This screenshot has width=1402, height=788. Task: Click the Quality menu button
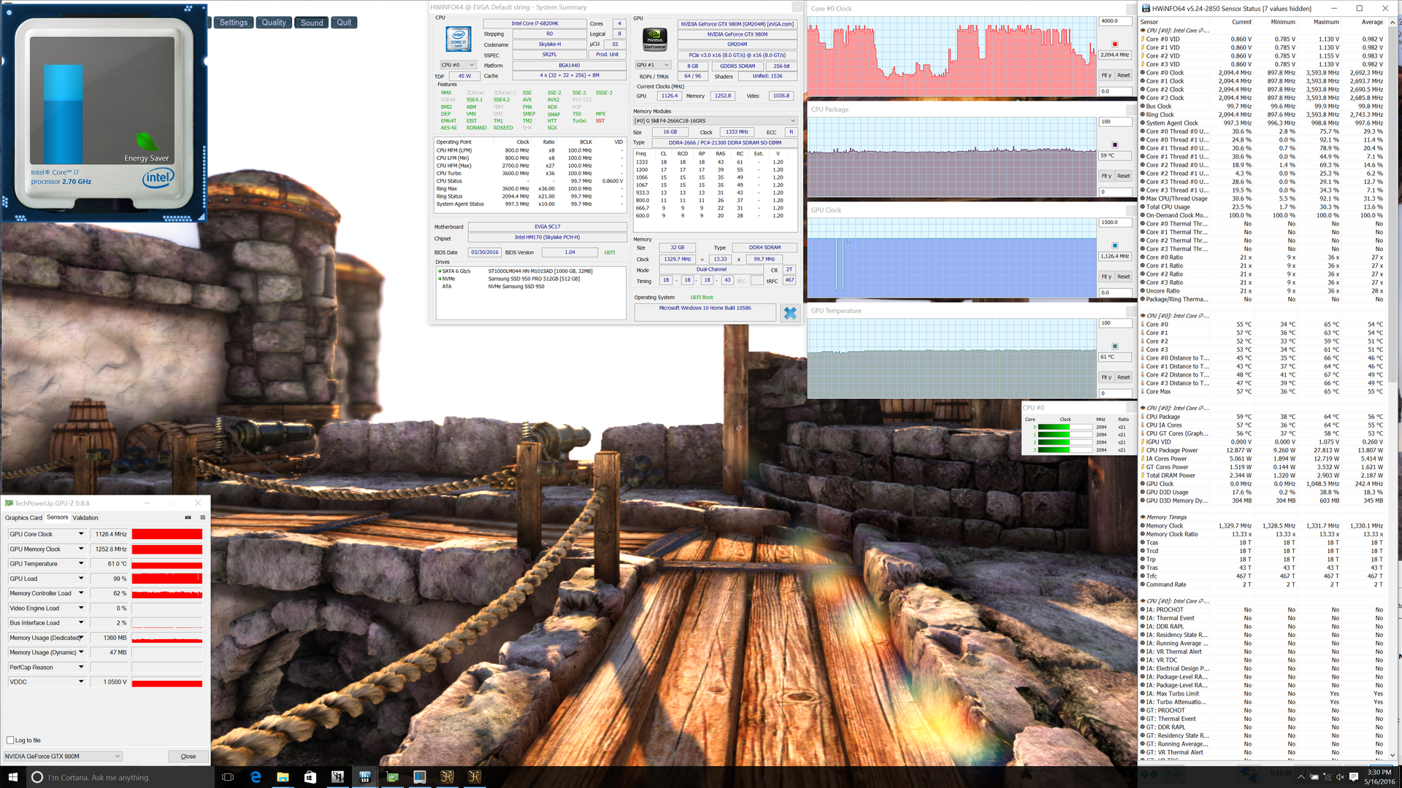click(x=274, y=23)
